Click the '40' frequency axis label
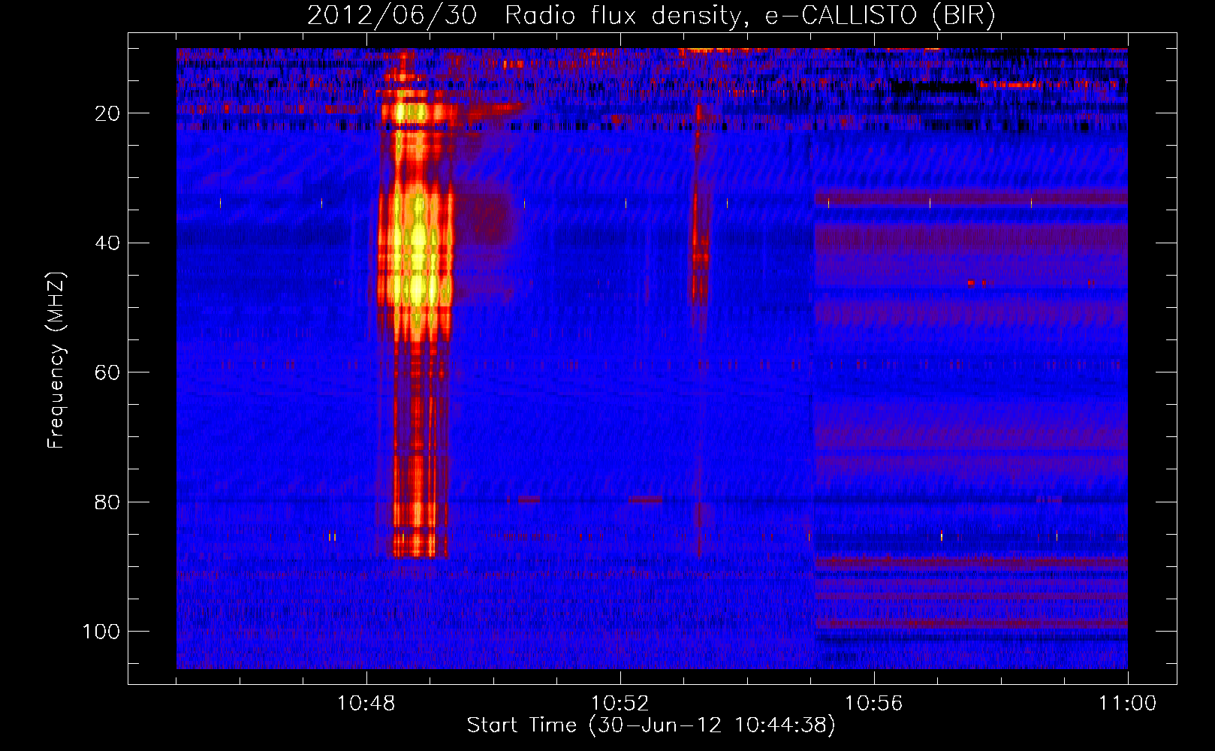This screenshot has width=1215, height=751. tap(108, 243)
